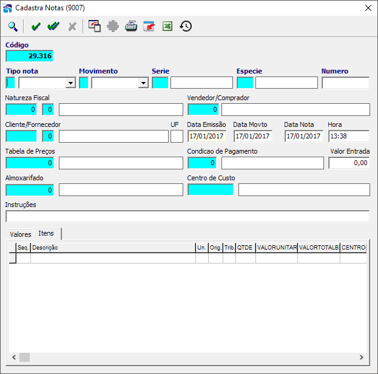Click the Numero input field
The width and height of the screenshot is (378, 374).
[x=345, y=83]
